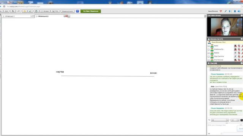Click the whiteboard text 'жертва'
The image size is (243, 136).
(x=60, y=72)
